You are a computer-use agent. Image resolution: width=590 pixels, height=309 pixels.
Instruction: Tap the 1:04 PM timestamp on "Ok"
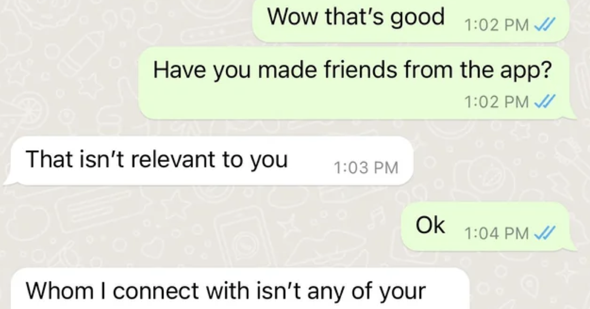(496, 233)
